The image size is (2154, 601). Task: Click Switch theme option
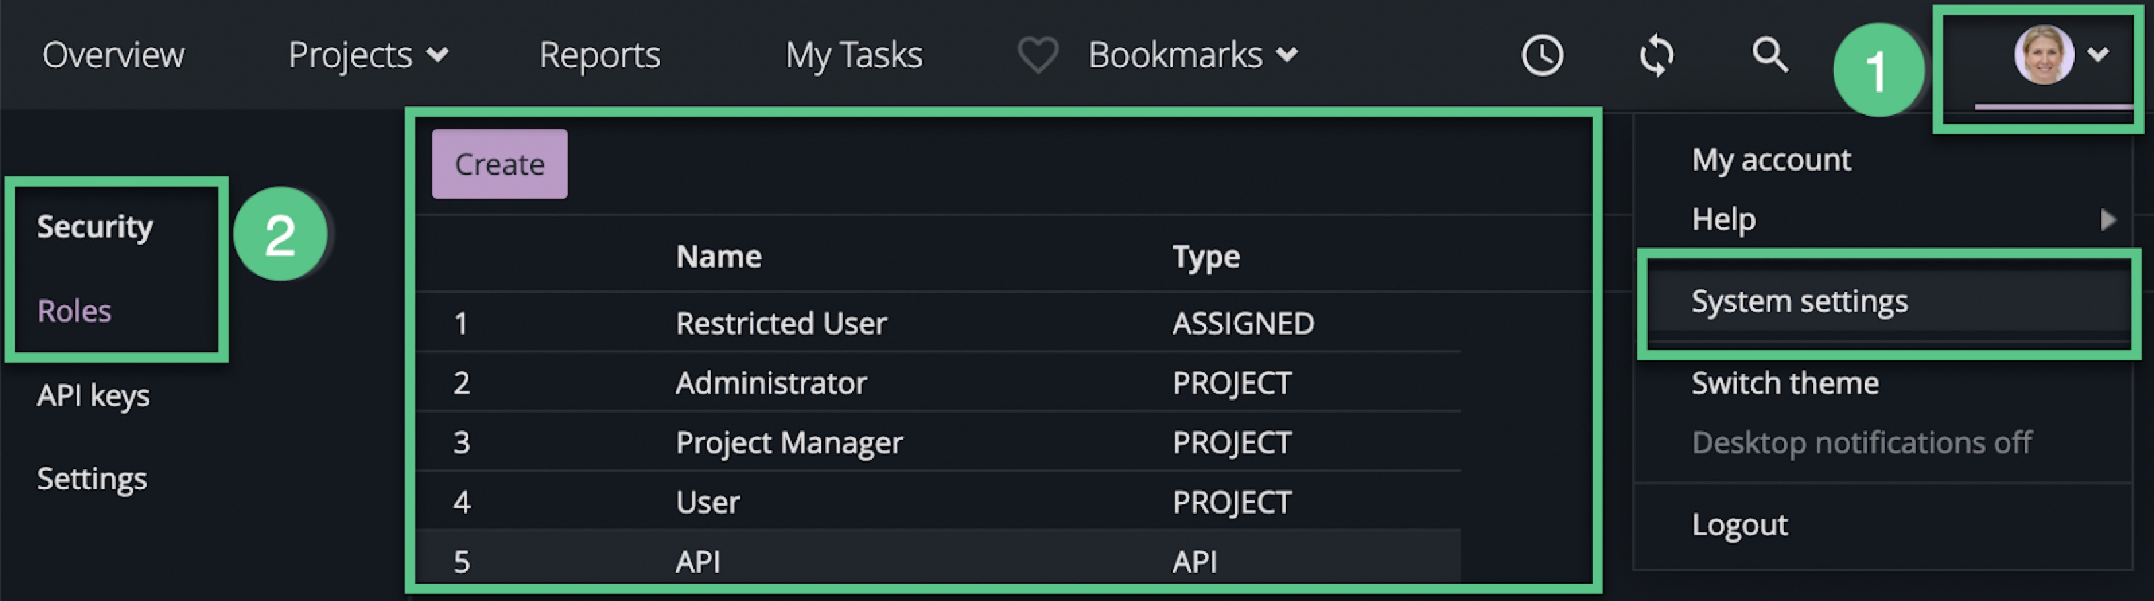pos(1784,383)
